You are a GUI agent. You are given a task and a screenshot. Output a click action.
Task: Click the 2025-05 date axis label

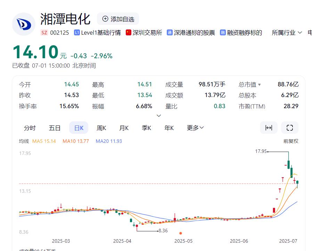point(183,241)
